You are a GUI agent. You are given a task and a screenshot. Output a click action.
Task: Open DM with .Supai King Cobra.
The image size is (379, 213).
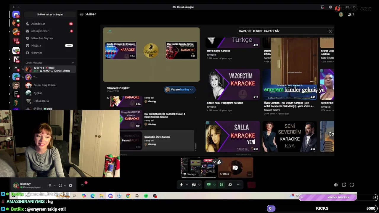point(50,85)
